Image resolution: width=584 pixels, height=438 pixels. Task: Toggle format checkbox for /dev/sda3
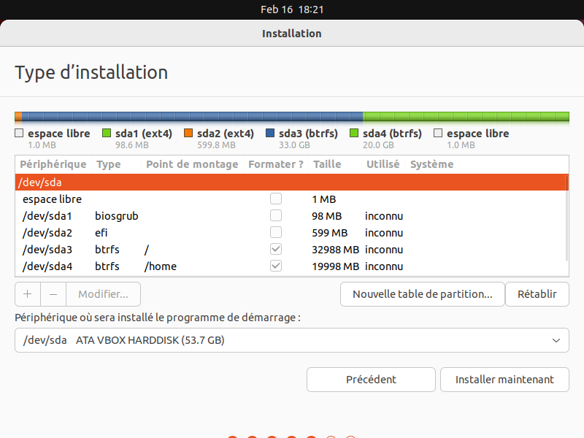275,250
